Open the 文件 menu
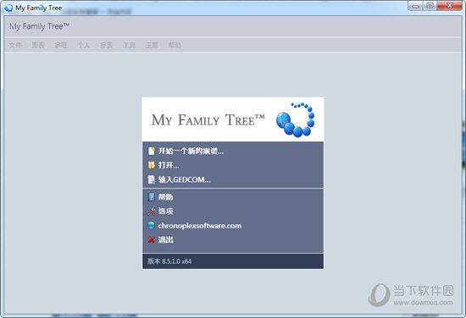466x318 pixels. coord(15,45)
